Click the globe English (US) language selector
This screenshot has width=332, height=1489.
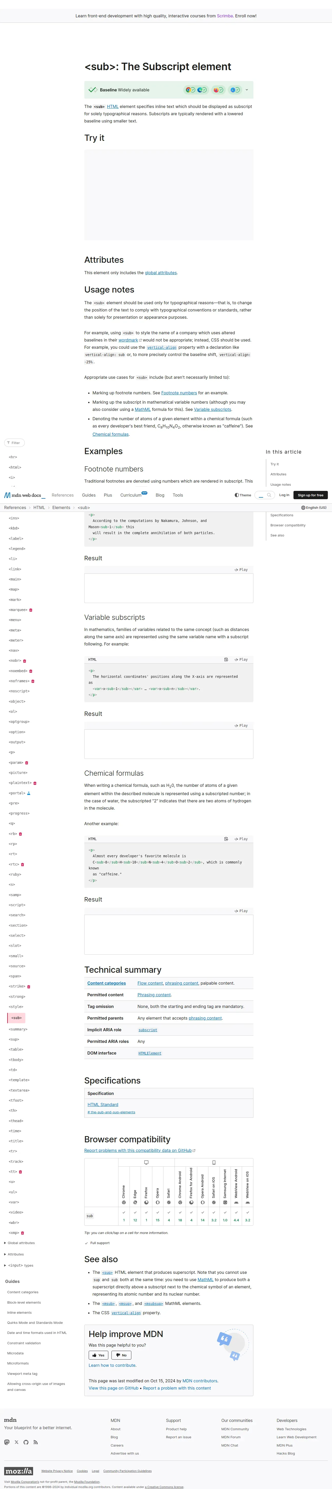[314, 507]
